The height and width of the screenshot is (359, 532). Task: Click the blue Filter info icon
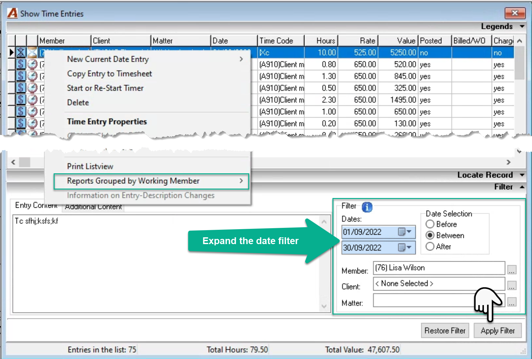367,207
